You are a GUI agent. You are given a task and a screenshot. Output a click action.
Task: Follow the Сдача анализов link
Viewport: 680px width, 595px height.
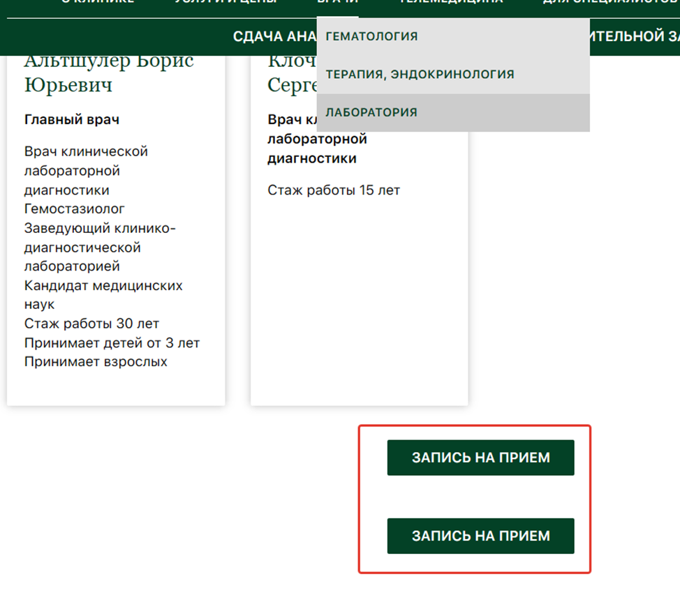274,36
